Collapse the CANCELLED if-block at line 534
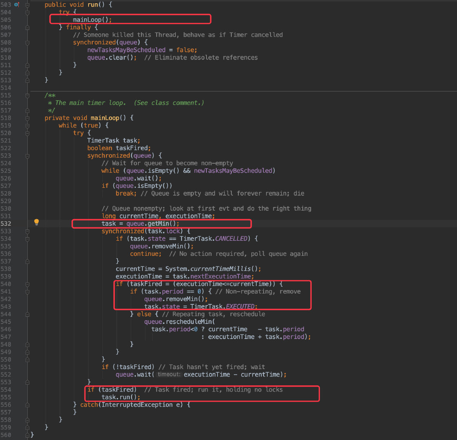The height and width of the screenshot is (440, 457). (27, 239)
